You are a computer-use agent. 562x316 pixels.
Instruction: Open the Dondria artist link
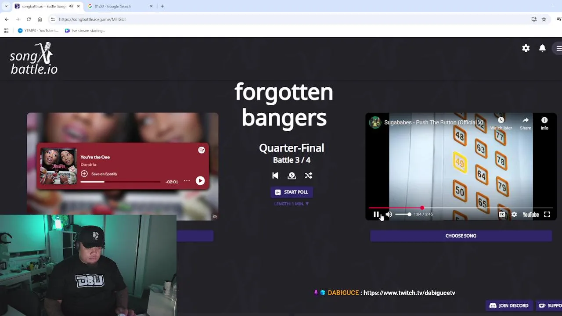tap(88, 165)
